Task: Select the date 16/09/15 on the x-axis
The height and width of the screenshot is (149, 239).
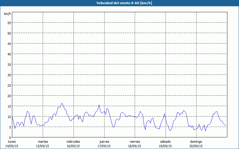Action: [73, 146]
